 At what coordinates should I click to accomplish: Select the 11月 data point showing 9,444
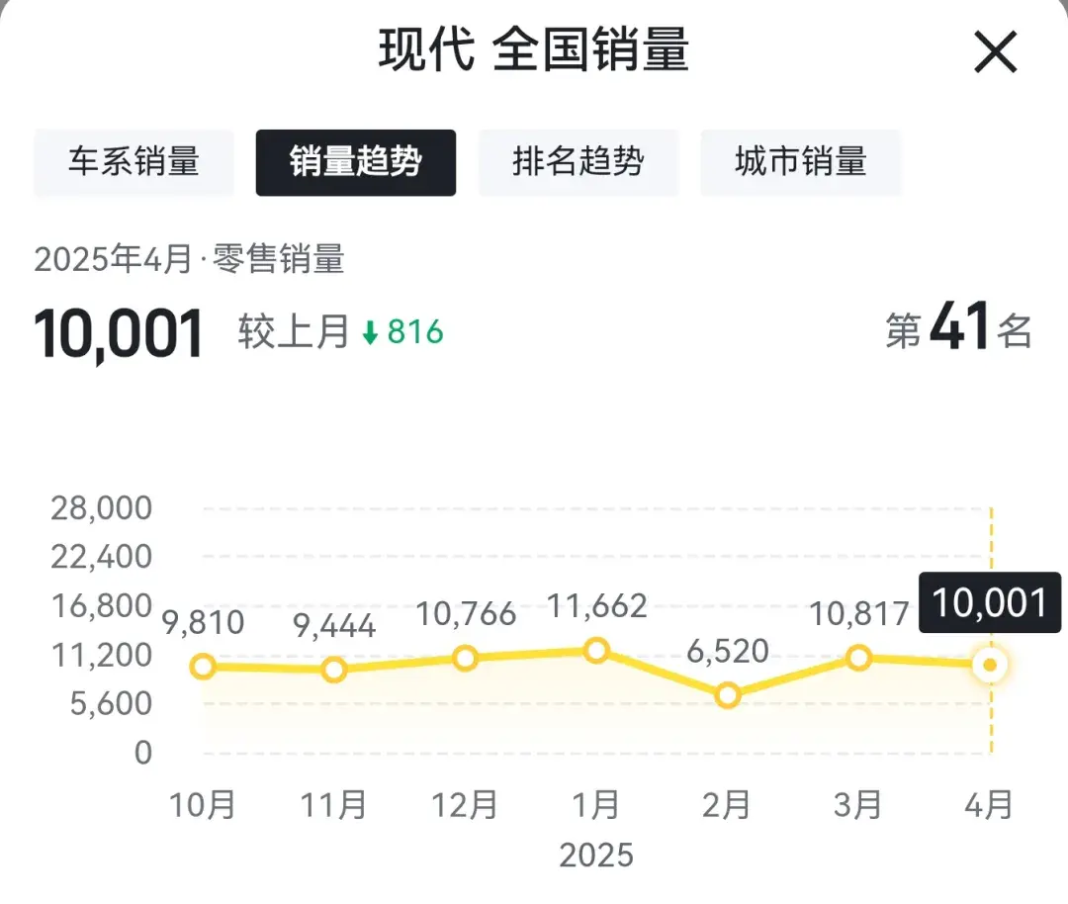pos(334,670)
